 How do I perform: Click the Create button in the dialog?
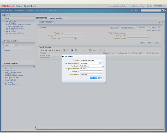click(93, 78)
